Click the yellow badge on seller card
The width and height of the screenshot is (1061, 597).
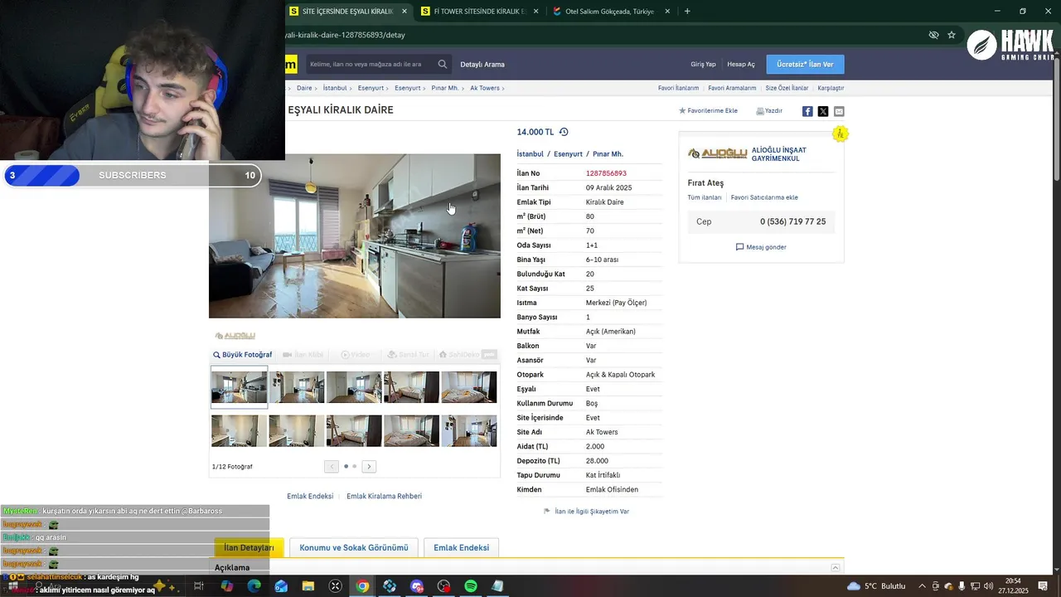(x=841, y=134)
